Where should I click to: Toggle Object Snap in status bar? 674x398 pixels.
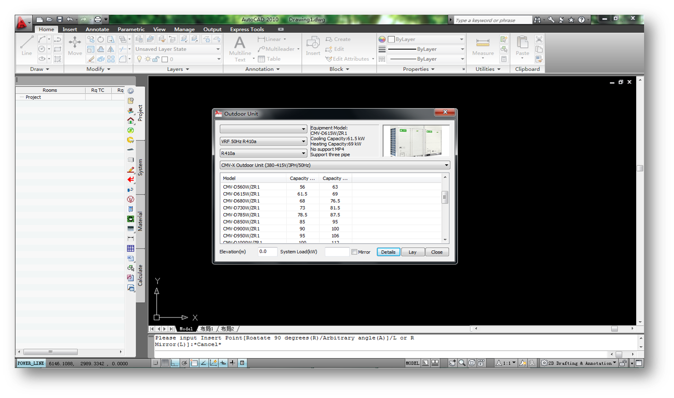click(194, 363)
